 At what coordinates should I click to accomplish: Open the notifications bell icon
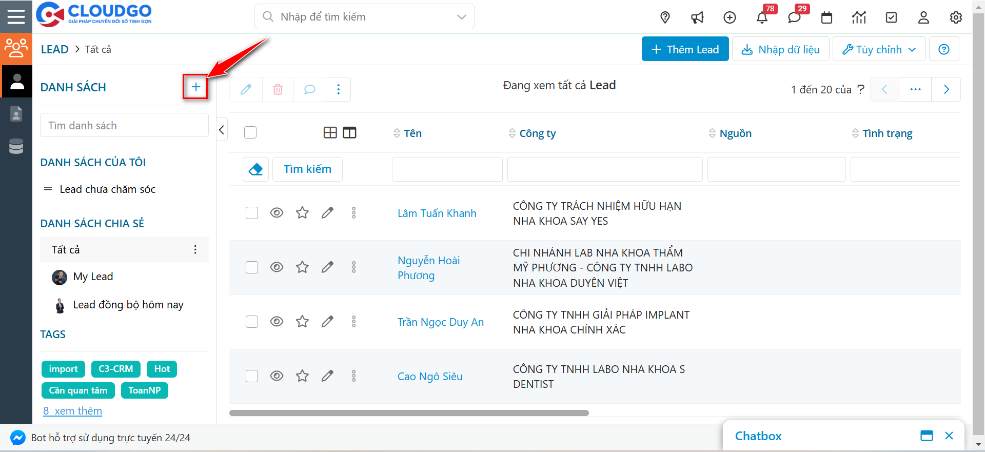click(x=762, y=17)
